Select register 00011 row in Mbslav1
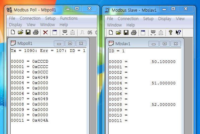Screen dimensions: 200x134 point(118,121)
